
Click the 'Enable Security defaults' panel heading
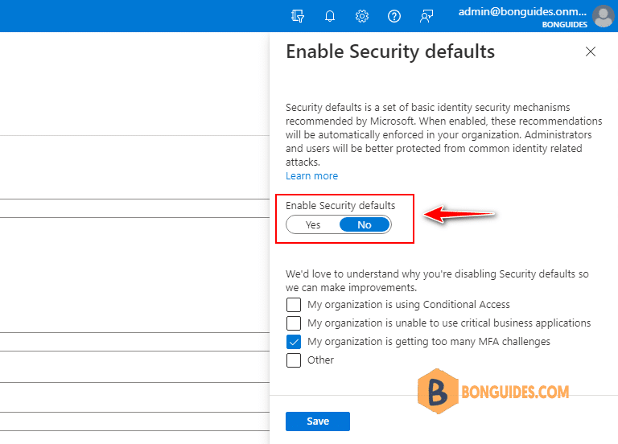coord(390,51)
